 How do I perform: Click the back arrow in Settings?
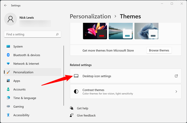(x=5, y=5)
